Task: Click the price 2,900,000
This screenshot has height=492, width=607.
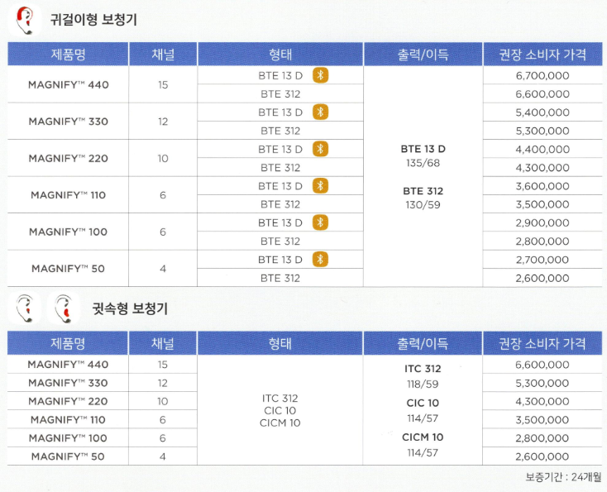Action: [x=542, y=222]
